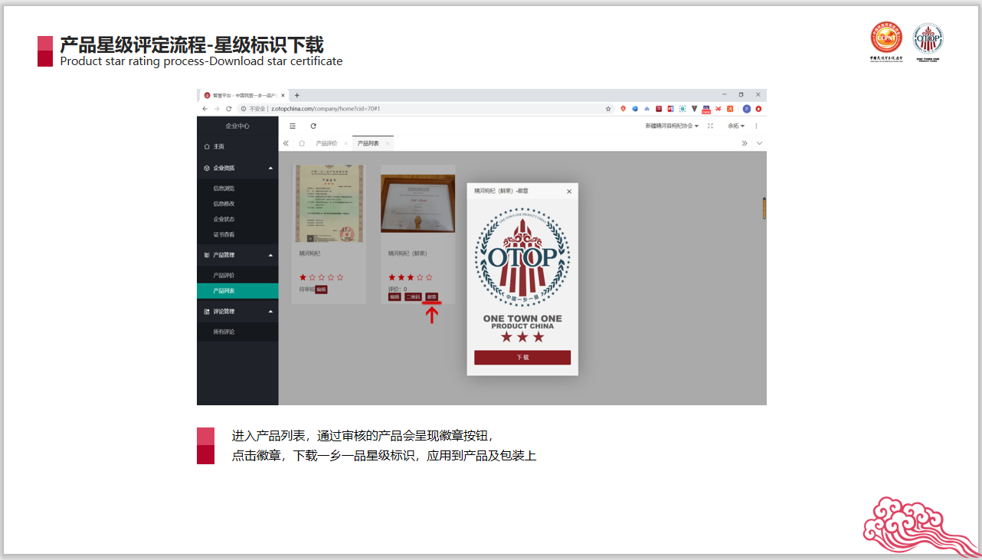Image resolution: width=982 pixels, height=560 pixels.
Task: Open 证书查看 in the sidebar
Action: pyautogui.click(x=237, y=234)
